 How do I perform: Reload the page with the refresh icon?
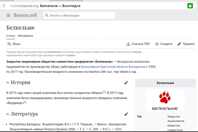4,6
